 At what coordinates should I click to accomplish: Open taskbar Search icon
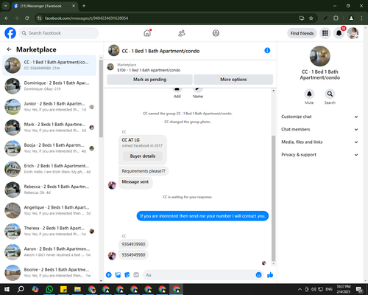[21, 289]
